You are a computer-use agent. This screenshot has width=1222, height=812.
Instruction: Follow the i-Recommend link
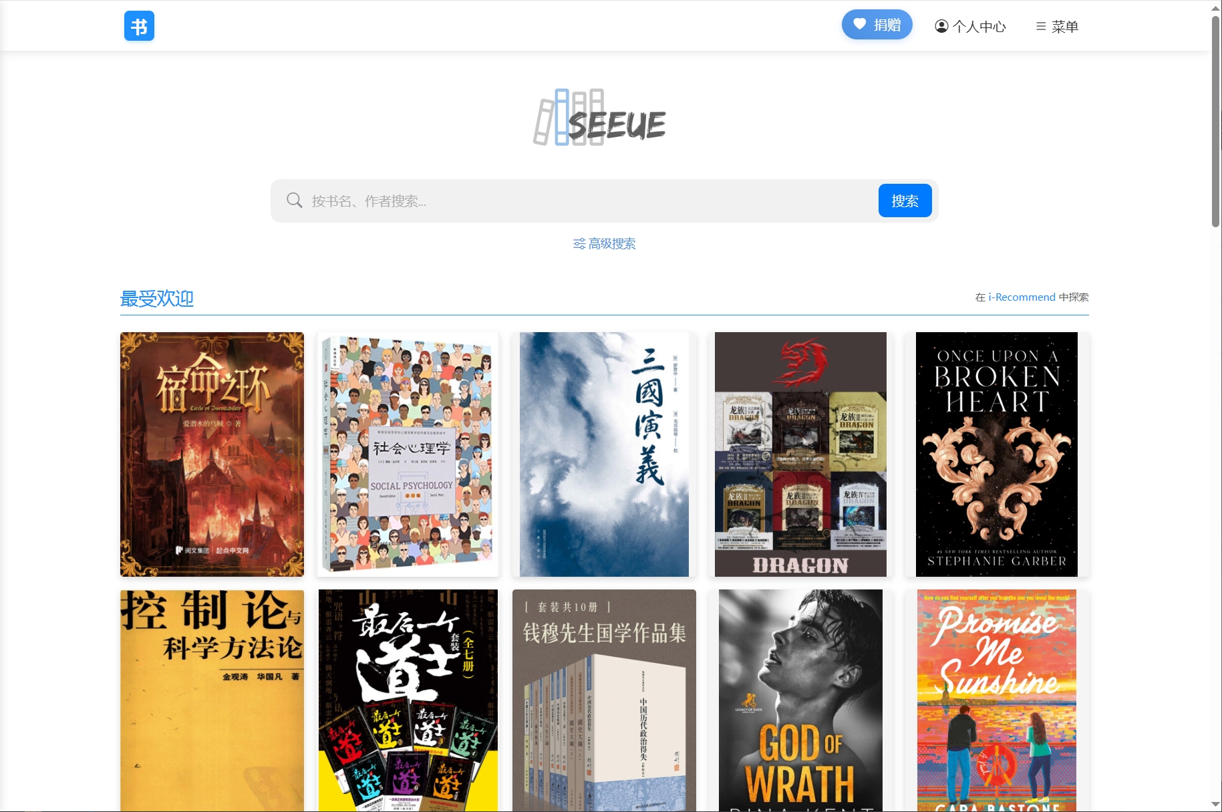(1022, 297)
